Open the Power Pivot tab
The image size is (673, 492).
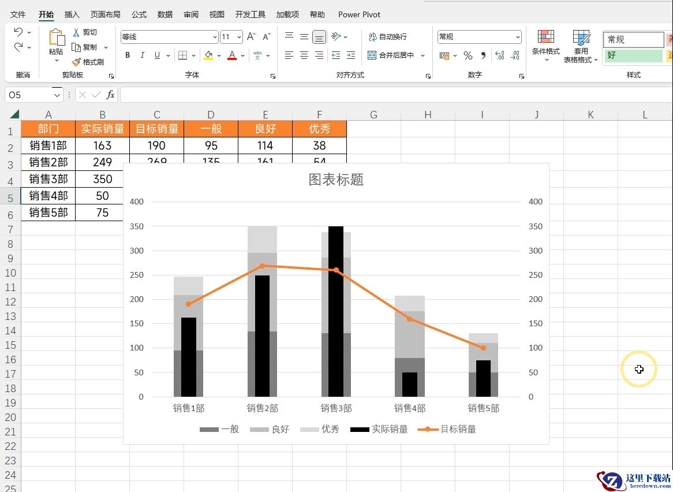pyautogui.click(x=359, y=14)
